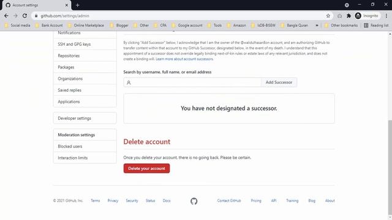Screen dimensions: 392x220
Task: Open the Contact GitHub footer link
Action: point(229,200)
